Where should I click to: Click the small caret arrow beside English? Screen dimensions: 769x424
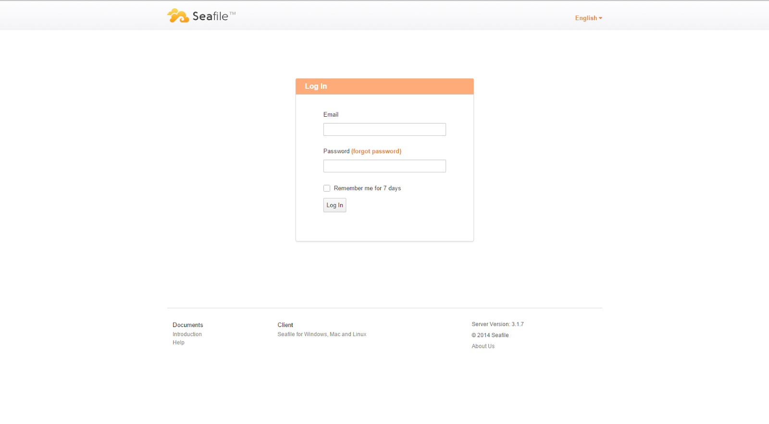(600, 18)
